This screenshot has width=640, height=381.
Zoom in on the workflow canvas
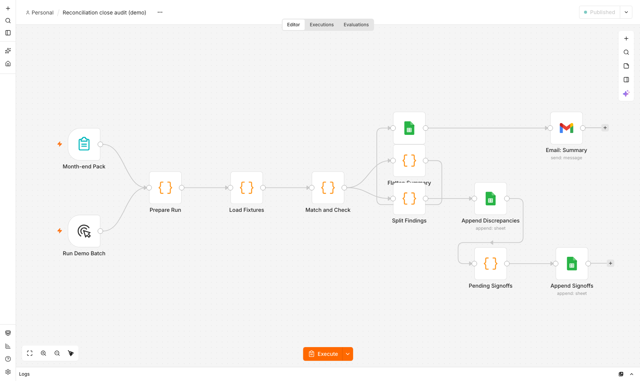tap(43, 353)
